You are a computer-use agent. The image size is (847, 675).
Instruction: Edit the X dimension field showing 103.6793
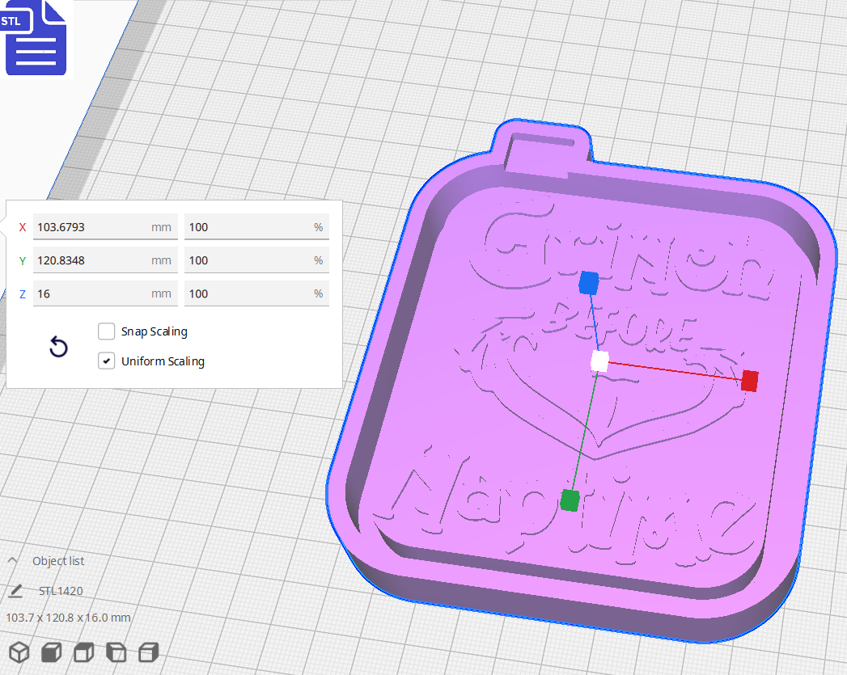click(x=105, y=227)
